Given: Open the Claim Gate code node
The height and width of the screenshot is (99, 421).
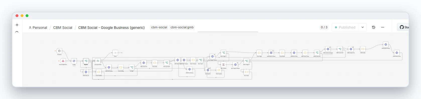Looking at the screenshot, I should 155,63.
